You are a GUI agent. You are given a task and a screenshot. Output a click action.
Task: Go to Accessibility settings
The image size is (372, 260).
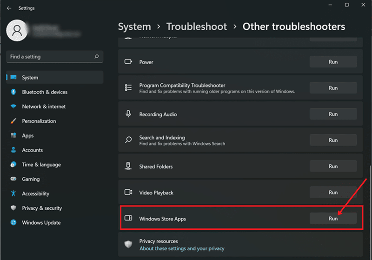click(x=35, y=193)
